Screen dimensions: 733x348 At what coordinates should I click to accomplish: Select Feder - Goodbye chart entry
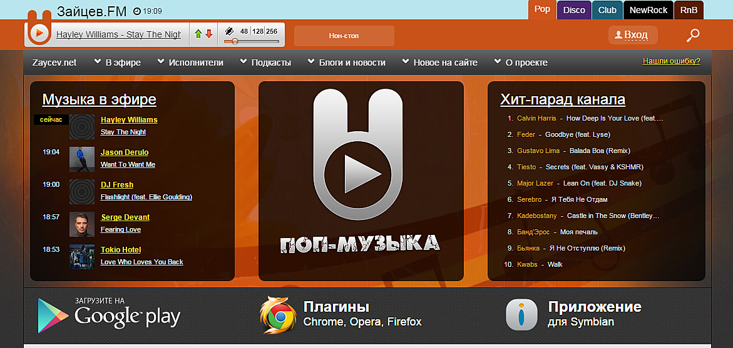coord(563,135)
